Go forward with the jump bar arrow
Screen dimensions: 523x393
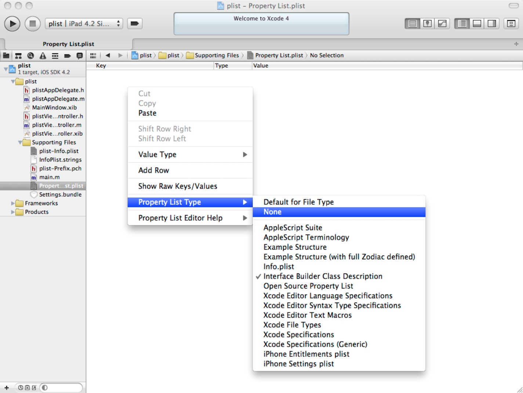point(120,56)
